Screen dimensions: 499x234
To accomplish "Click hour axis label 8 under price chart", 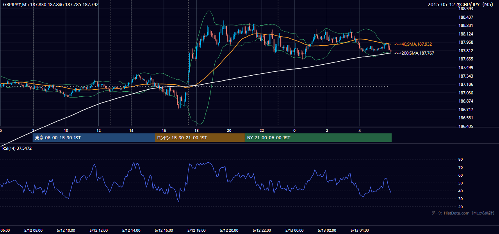I will click(x=33, y=130).
